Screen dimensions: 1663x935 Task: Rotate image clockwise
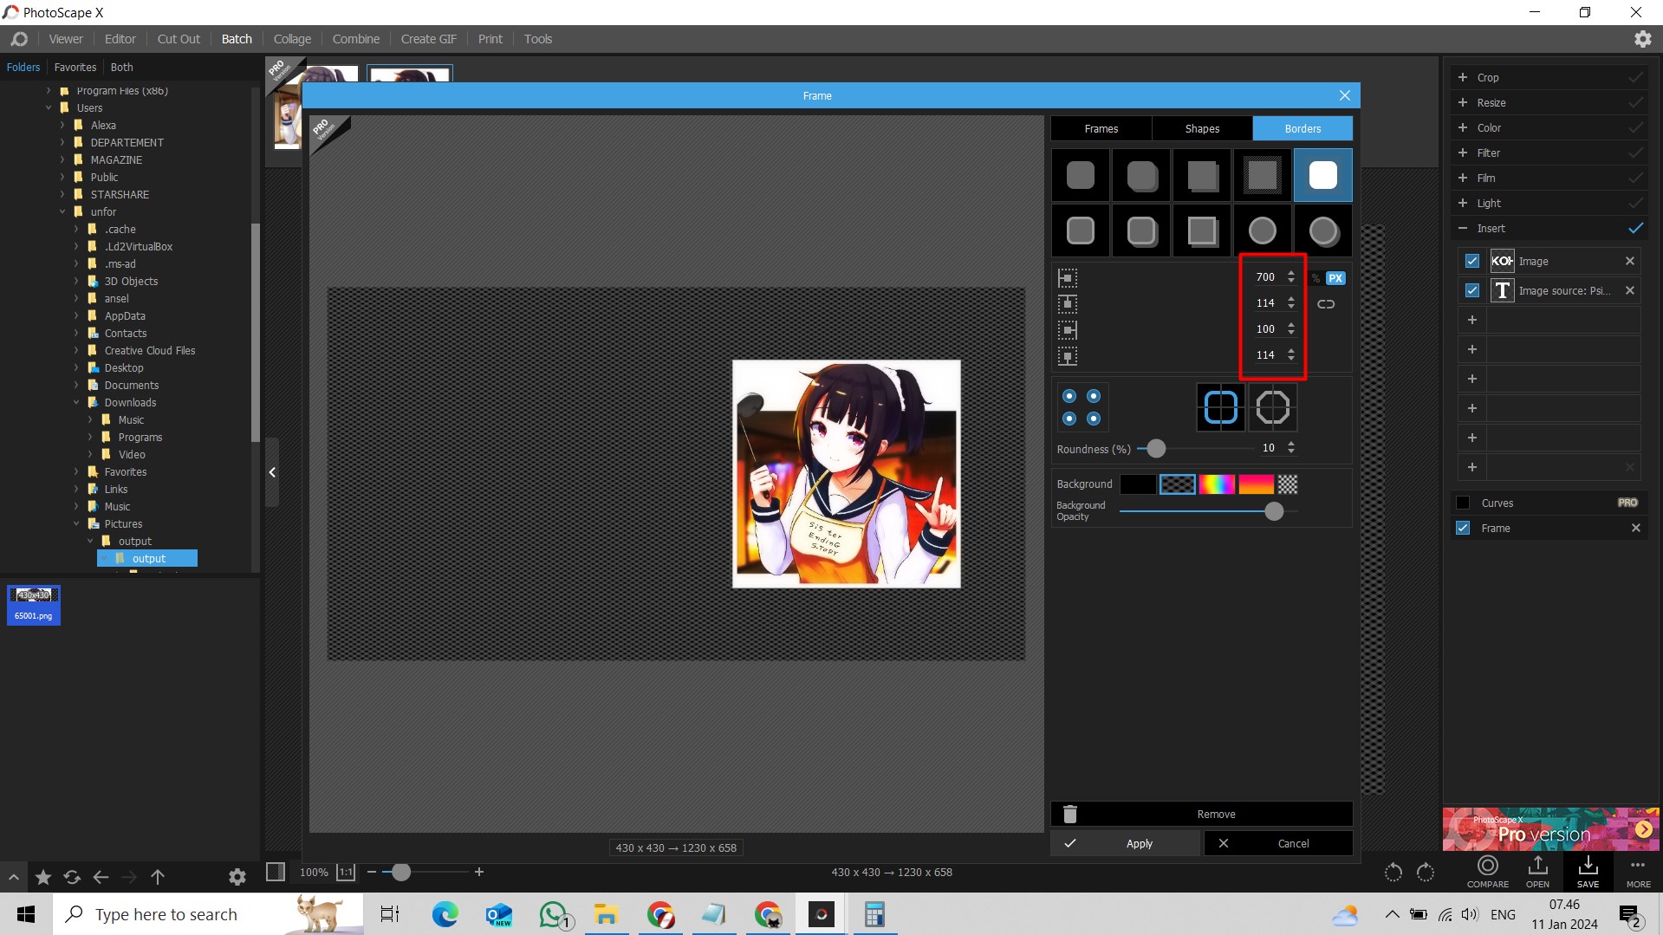[x=1426, y=873]
